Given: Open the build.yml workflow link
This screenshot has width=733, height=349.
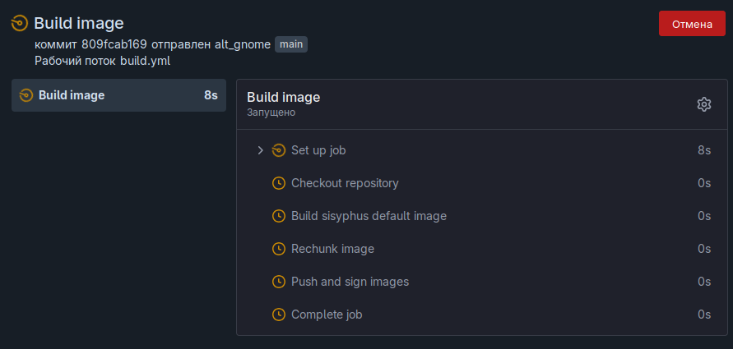Looking at the screenshot, I should (x=145, y=61).
